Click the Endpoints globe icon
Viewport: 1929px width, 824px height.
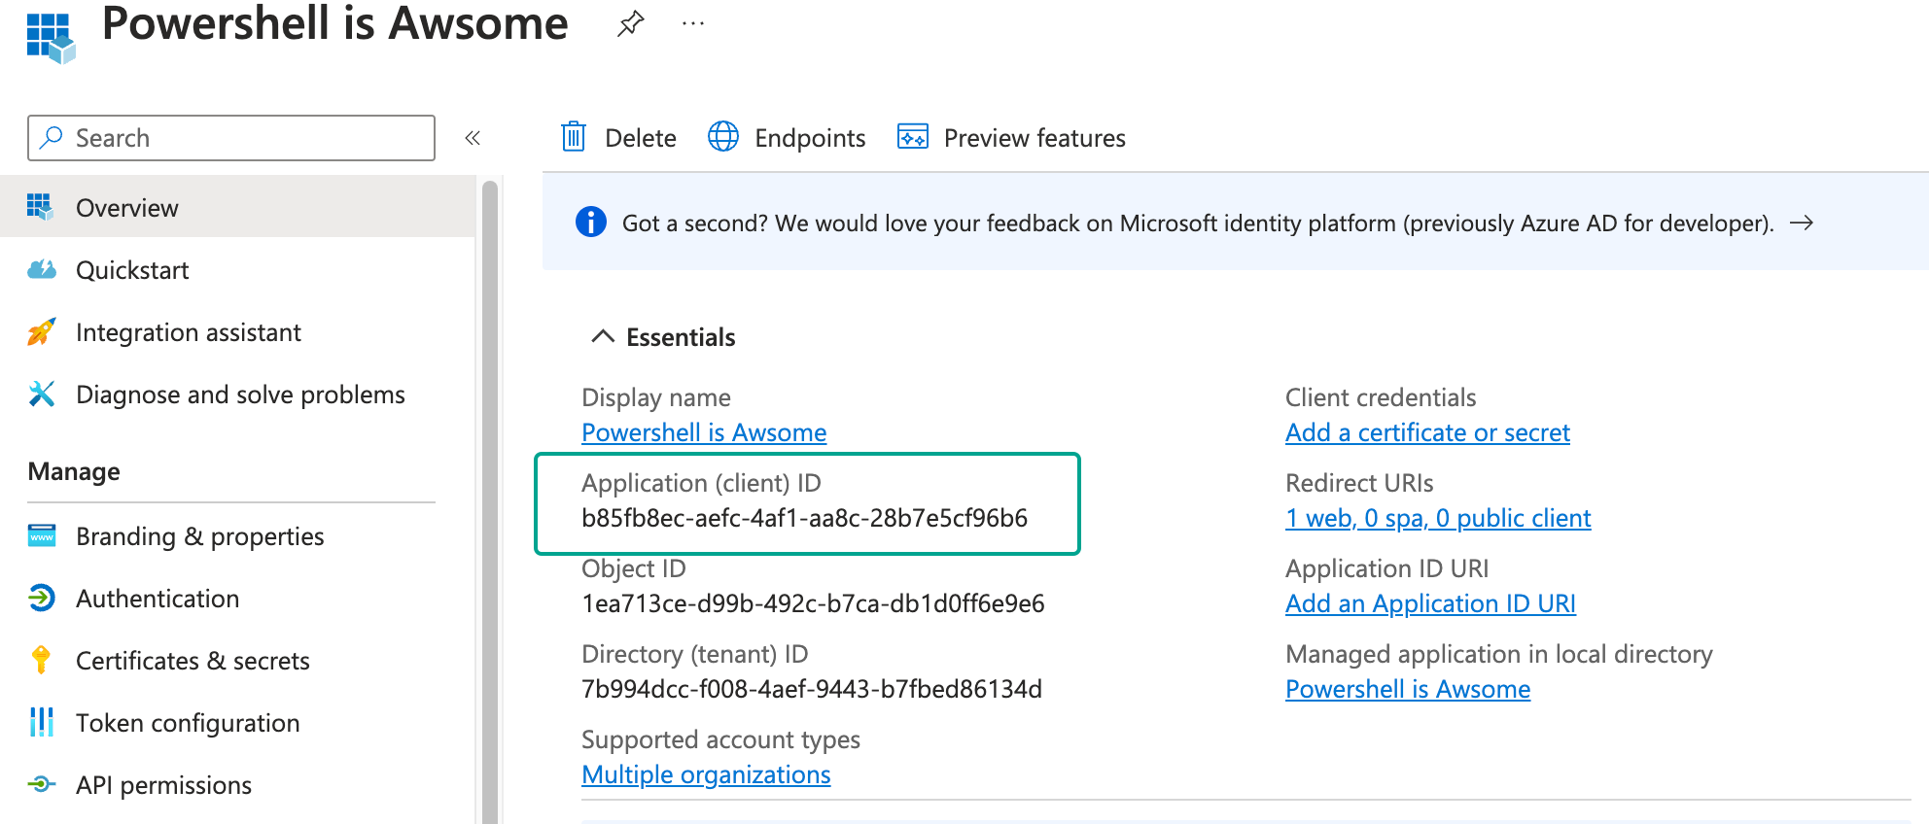(x=722, y=137)
